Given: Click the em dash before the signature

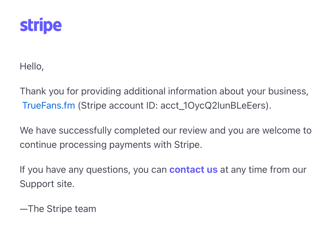Looking at the screenshot, I should (24, 209).
